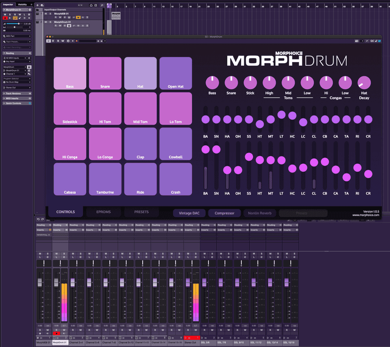
Task: Open the EPROMS tab
Action: [104, 212]
